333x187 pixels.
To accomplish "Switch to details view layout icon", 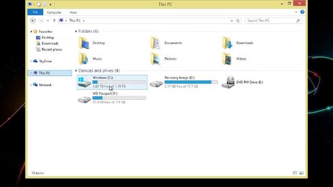I will click(x=295, y=173).
